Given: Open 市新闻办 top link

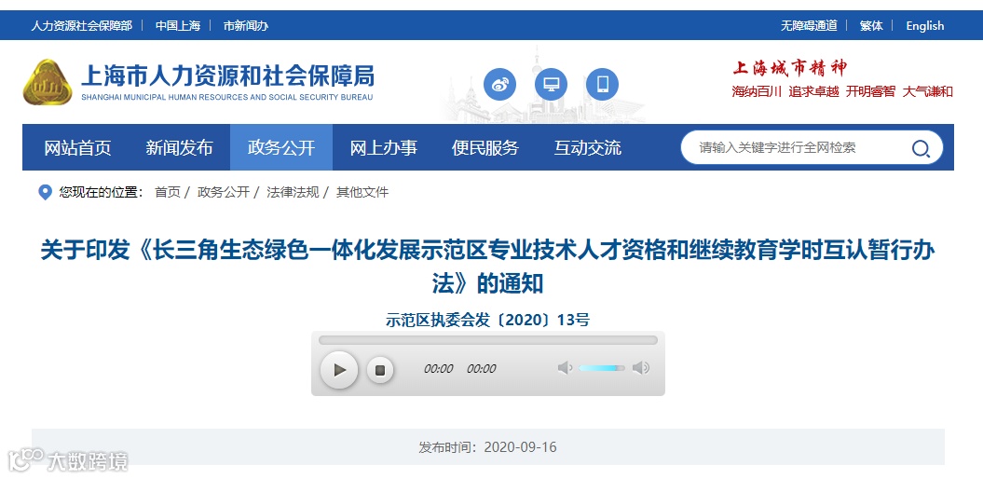Looking at the screenshot, I should 246,26.
